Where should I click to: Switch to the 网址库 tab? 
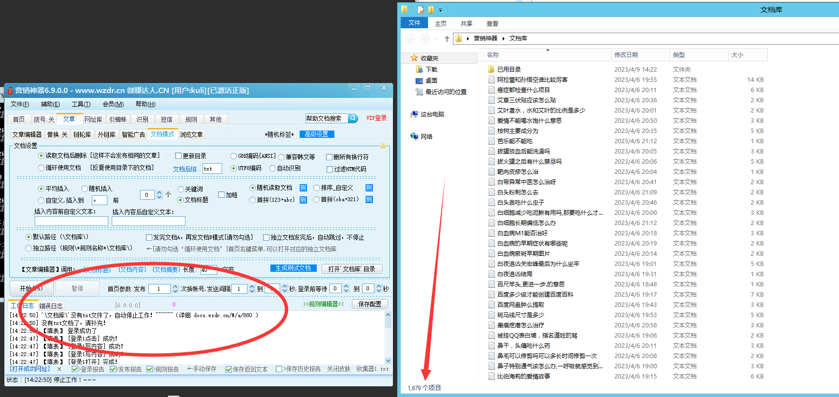(93, 119)
